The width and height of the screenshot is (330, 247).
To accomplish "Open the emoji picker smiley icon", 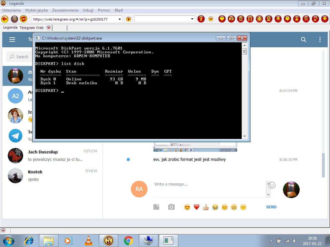I will click(272, 185).
